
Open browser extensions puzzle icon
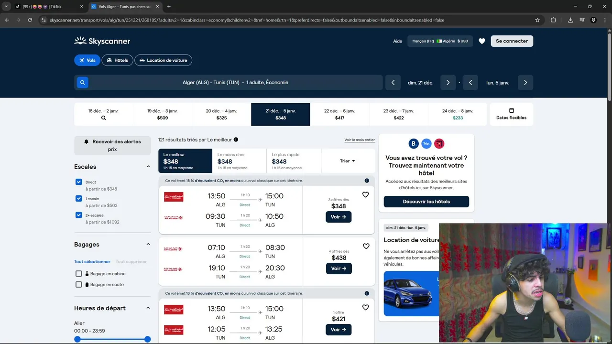click(x=554, y=20)
